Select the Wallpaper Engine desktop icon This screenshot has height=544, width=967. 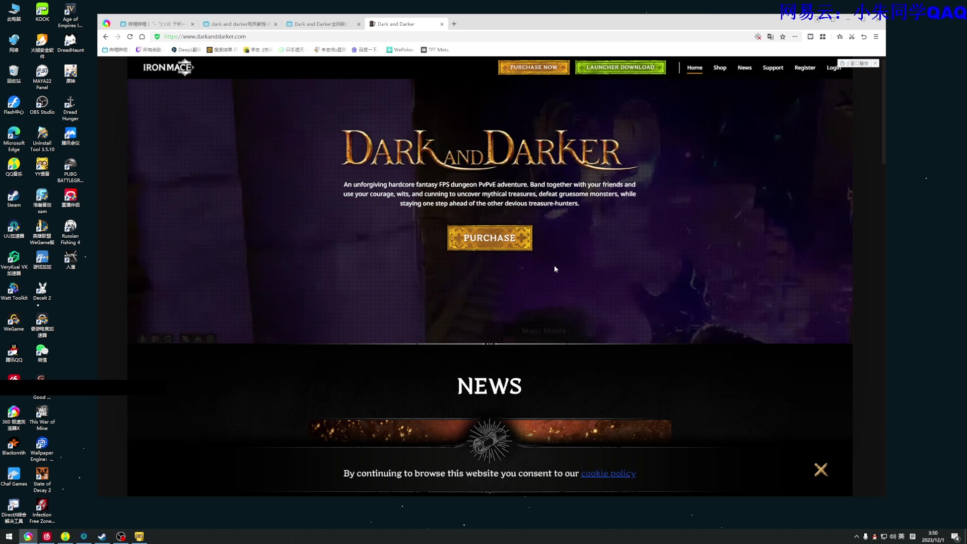(x=42, y=449)
